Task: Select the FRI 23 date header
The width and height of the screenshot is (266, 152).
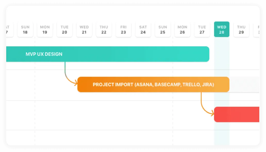Action: point(123,29)
